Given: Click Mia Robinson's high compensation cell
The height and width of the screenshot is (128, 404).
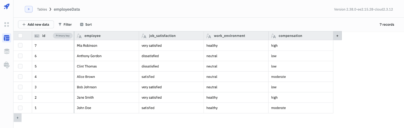Looking at the screenshot, I should tap(301, 46).
